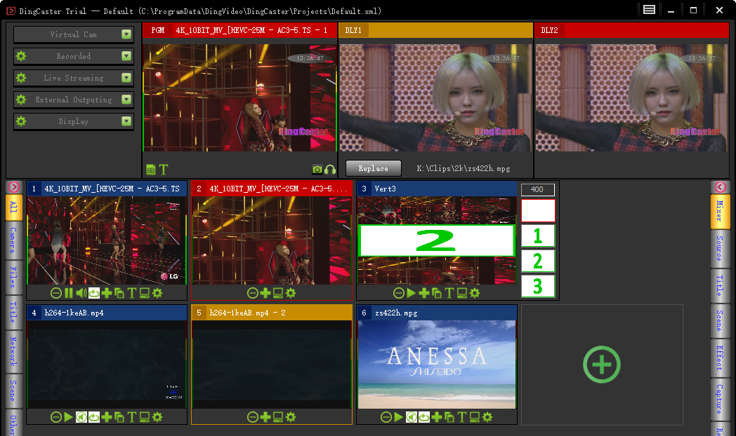This screenshot has height=436, width=736.
Task: Open Live Streaming settings gear
Action: [x=21, y=78]
